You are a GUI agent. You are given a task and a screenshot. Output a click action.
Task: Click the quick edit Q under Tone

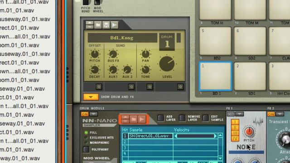[x=150, y=86]
